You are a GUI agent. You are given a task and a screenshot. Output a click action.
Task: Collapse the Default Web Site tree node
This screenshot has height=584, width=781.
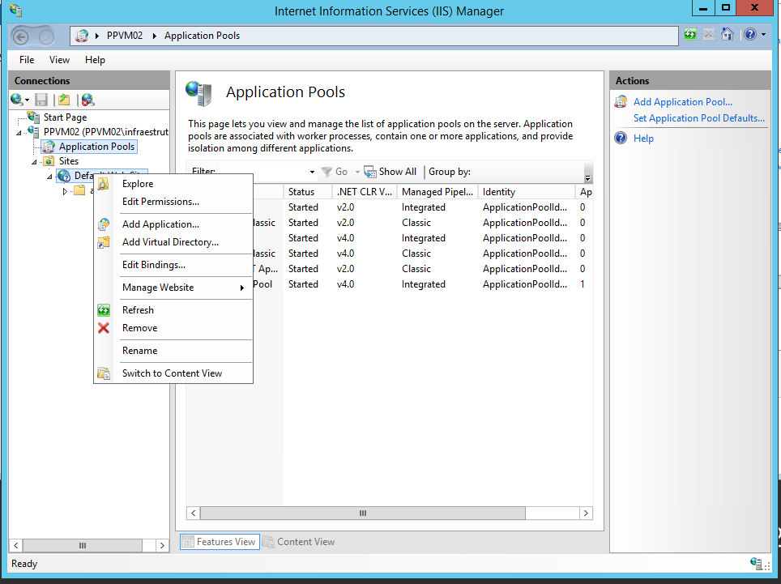[49, 177]
